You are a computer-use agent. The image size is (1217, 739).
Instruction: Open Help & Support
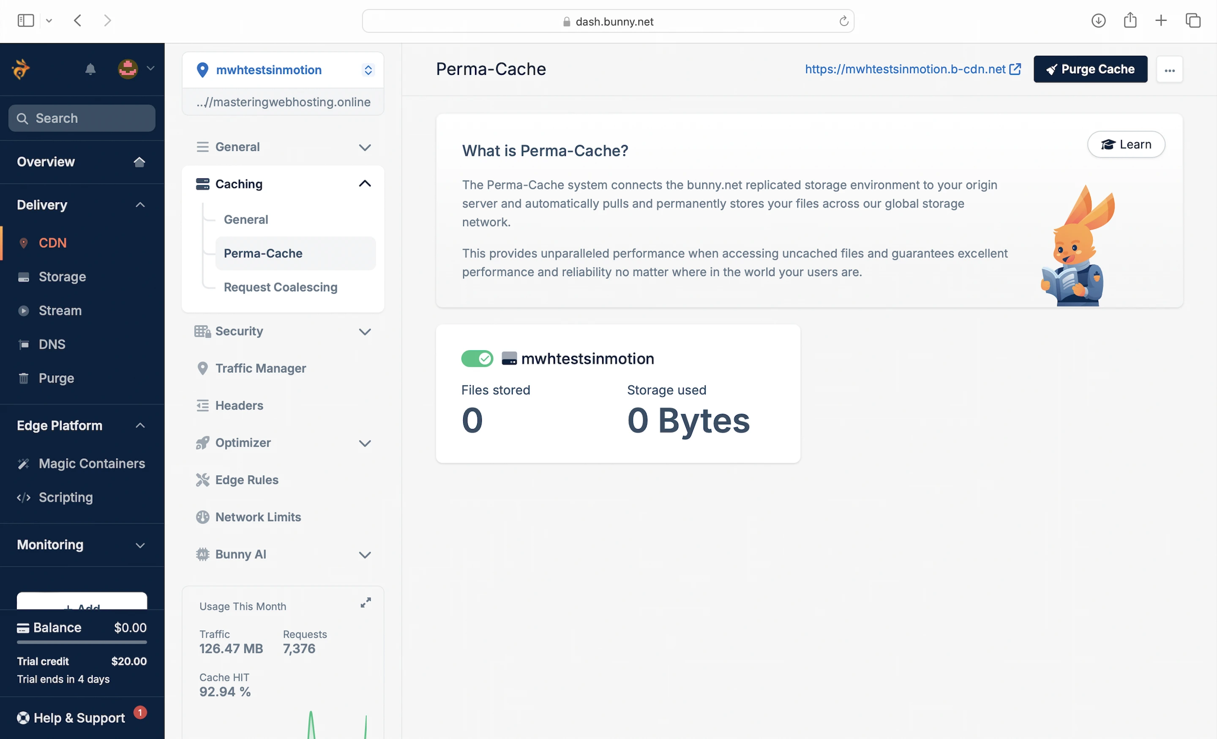tap(79, 717)
